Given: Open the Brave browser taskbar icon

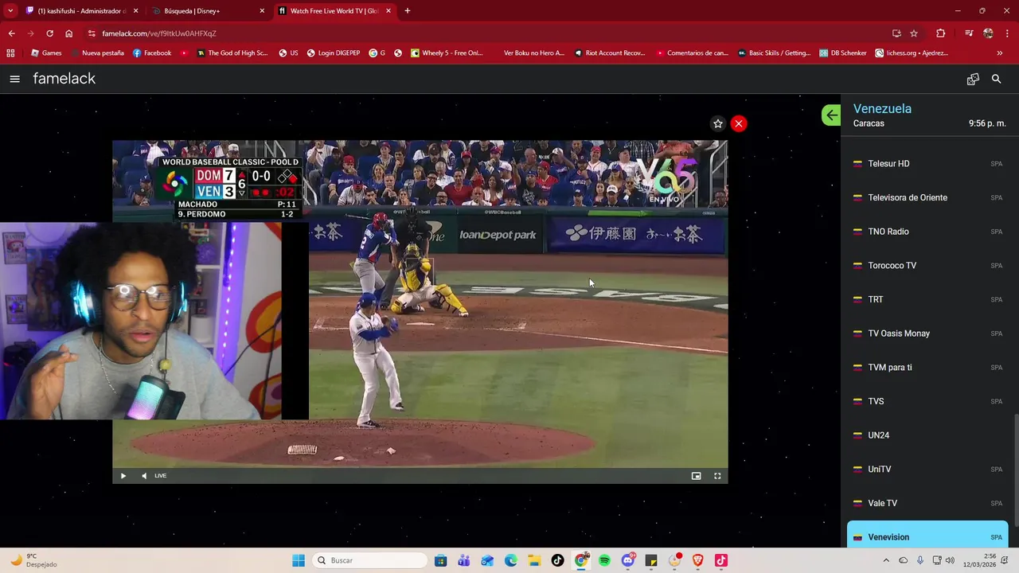Looking at the screenshot, I should click(x=698, y=560).
